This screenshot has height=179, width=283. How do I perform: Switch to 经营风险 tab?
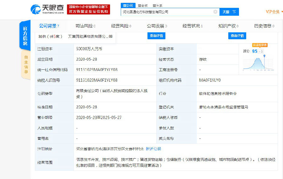pyautogui.click(x=121, y=26)
